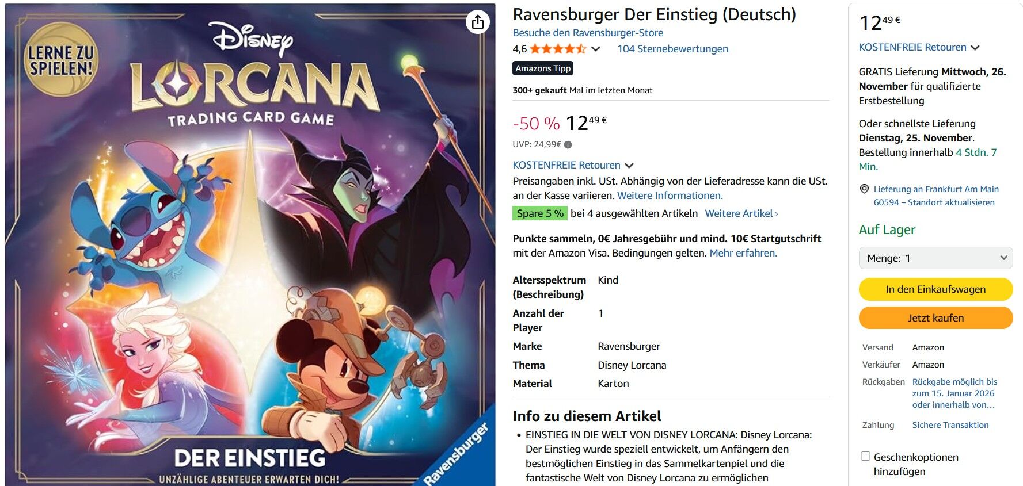Click the share icon on product image
Screen dimensions: 1023x486
click(478, 22)
